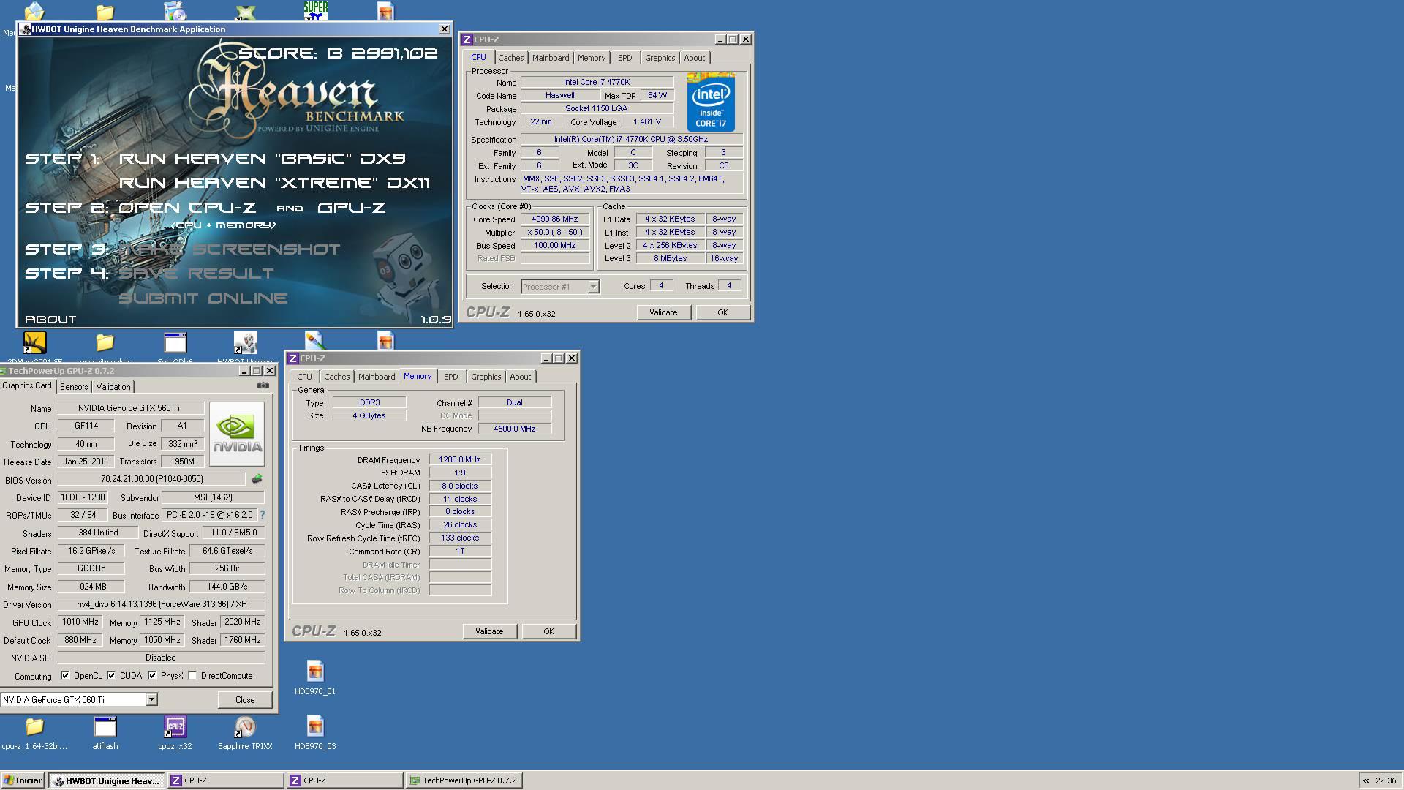Click the bus interface question mark icon
The width and height of the screenshot is (1404, 790).
[x=263, y=515]
